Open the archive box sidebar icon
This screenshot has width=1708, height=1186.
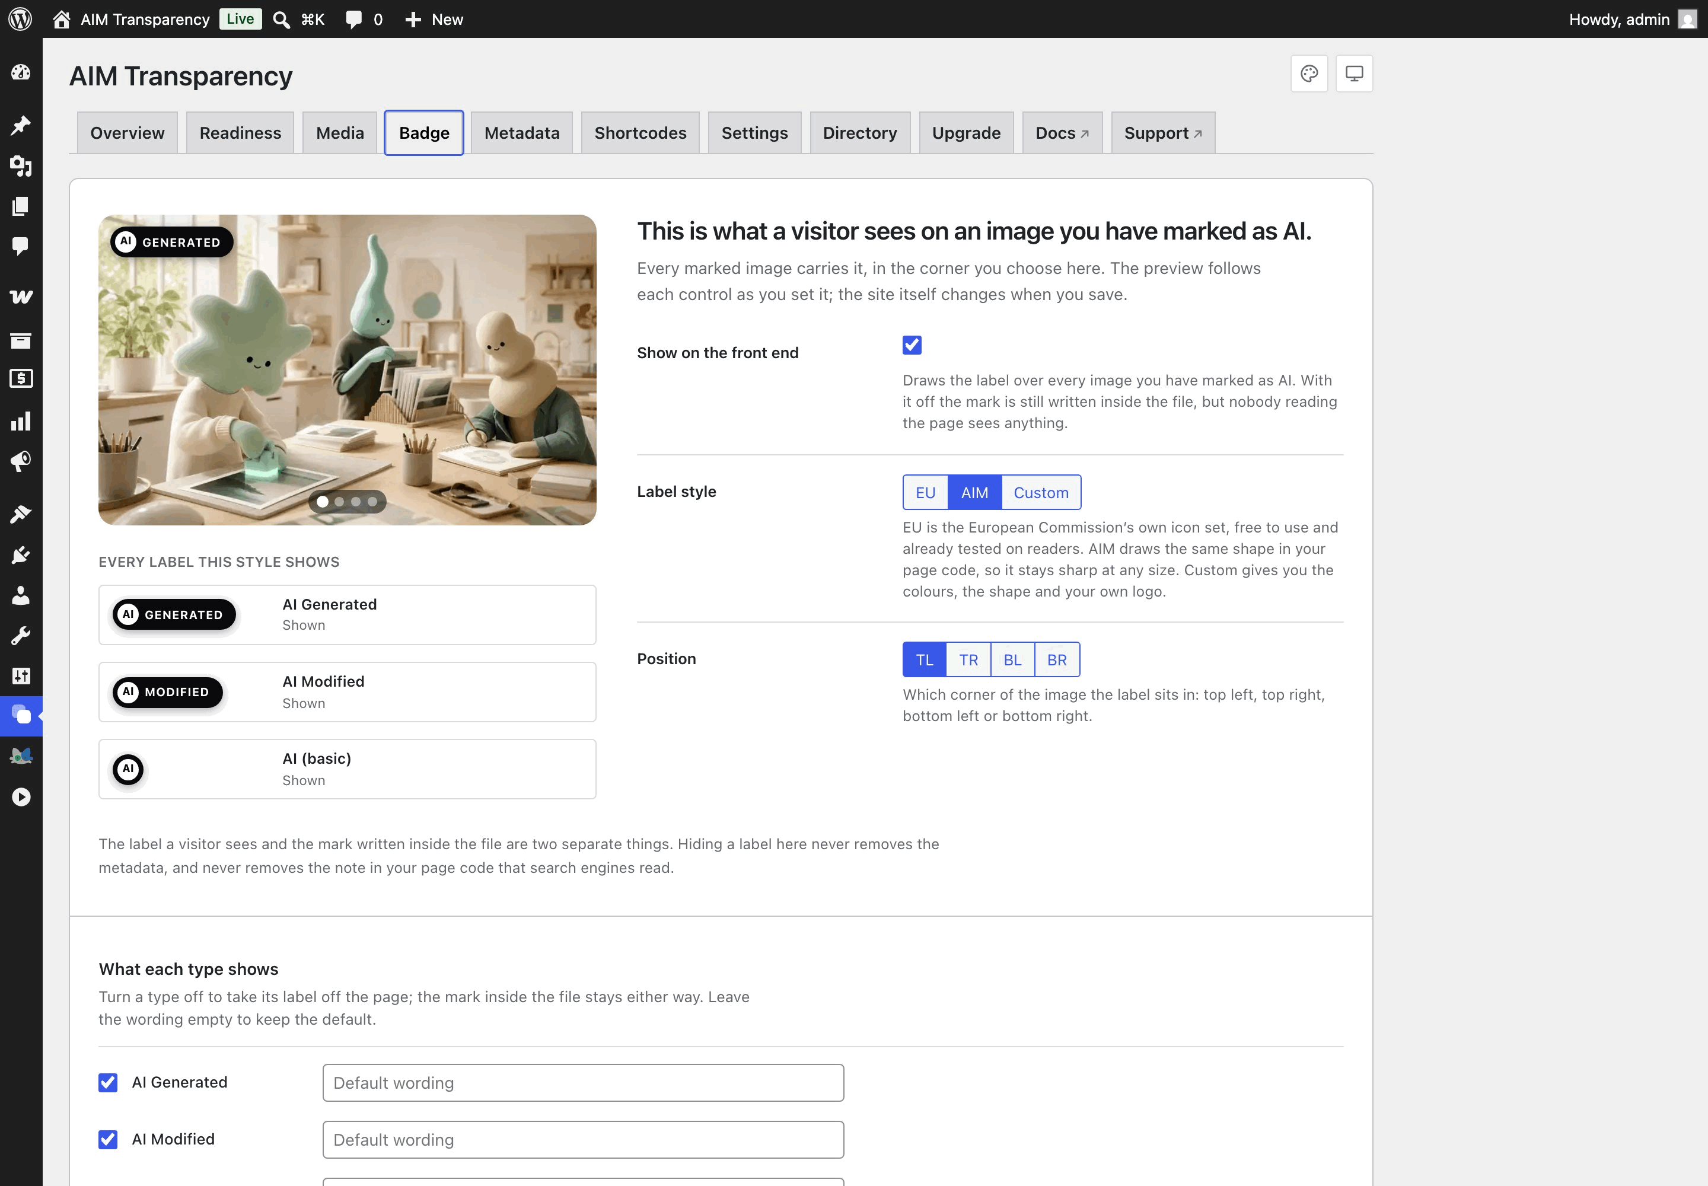(21, 340)
